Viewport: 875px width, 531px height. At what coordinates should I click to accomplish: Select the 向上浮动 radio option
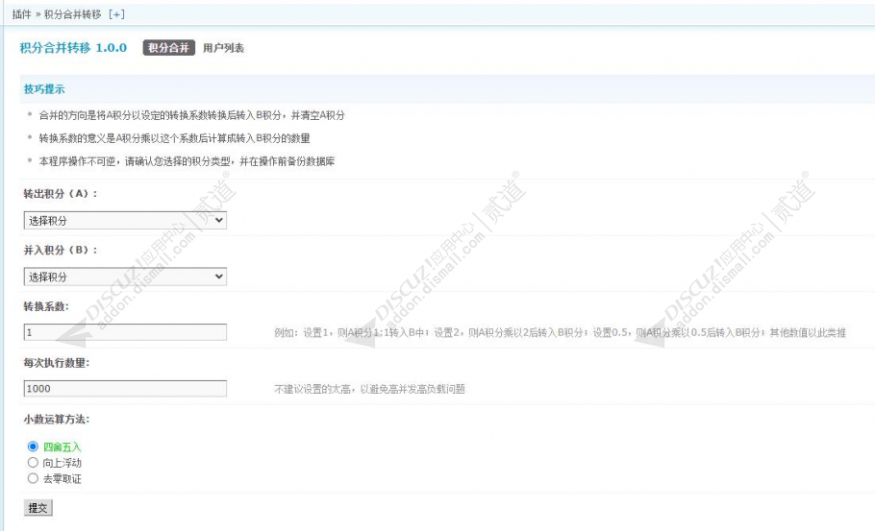33,463
